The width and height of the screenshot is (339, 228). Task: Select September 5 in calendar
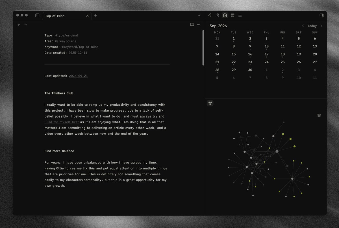click(299, 39)
